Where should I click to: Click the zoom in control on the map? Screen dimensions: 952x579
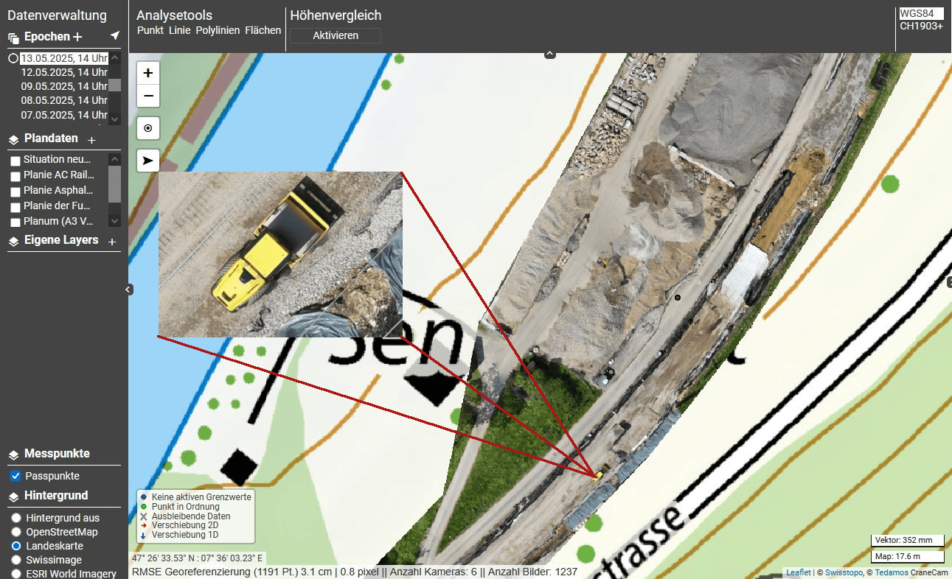tap(147, 73)
